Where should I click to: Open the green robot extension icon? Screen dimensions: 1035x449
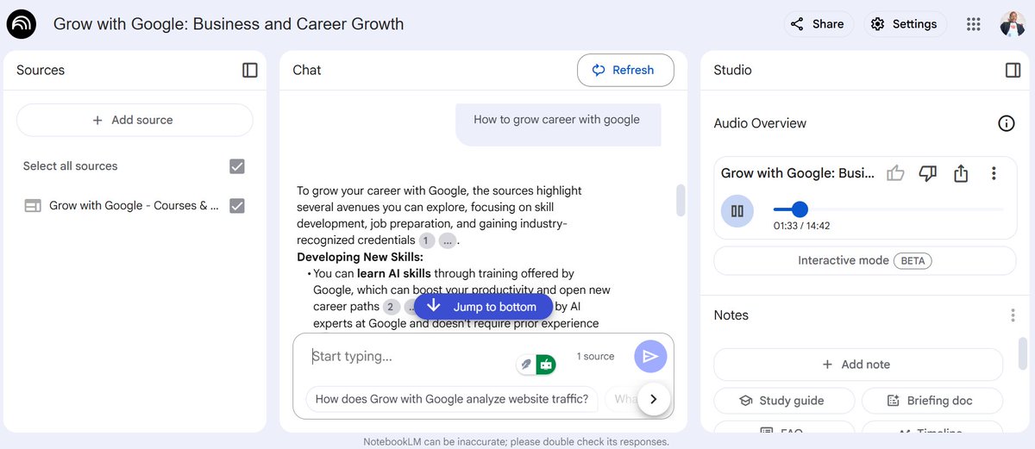coord(545,365)
